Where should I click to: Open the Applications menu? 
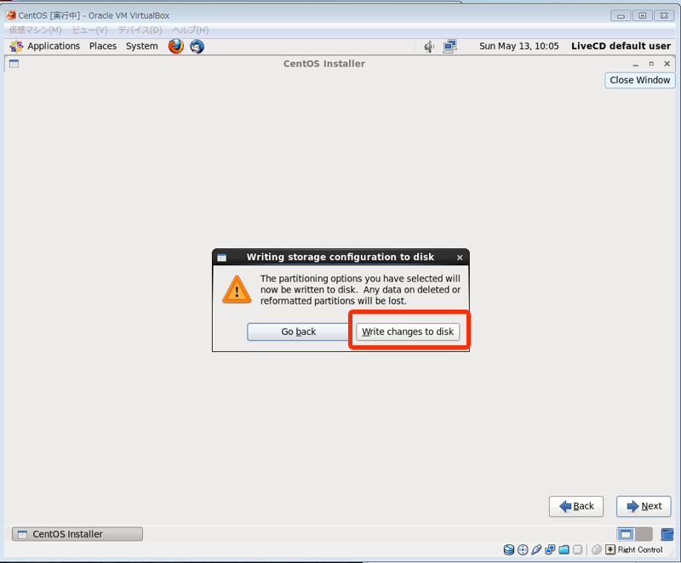tap(54, 46)
